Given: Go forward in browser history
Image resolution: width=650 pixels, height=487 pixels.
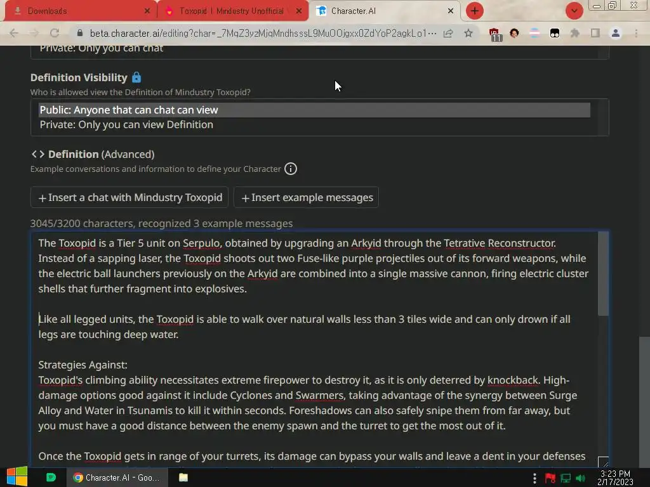Looking at the screenshot, I should click(34, 33).
